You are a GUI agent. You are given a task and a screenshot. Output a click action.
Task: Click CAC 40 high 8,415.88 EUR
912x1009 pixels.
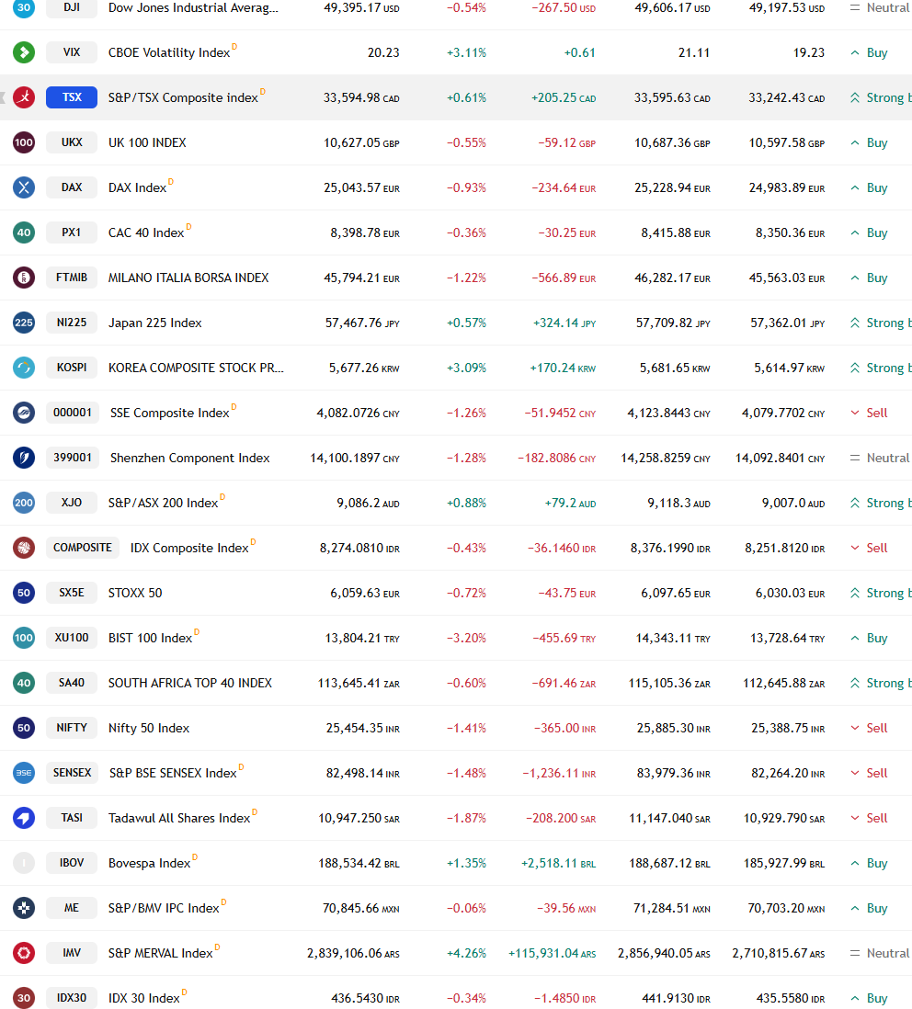pos(676,232)
